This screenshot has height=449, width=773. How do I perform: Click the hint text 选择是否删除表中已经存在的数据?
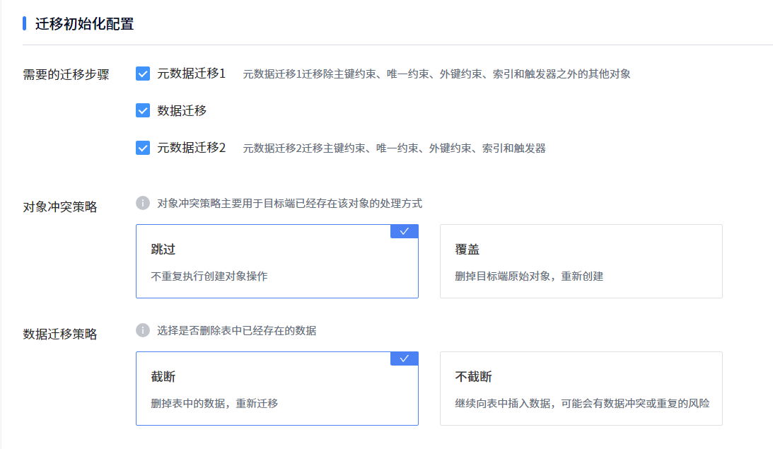pyautogui.click(x=236, y=331)
